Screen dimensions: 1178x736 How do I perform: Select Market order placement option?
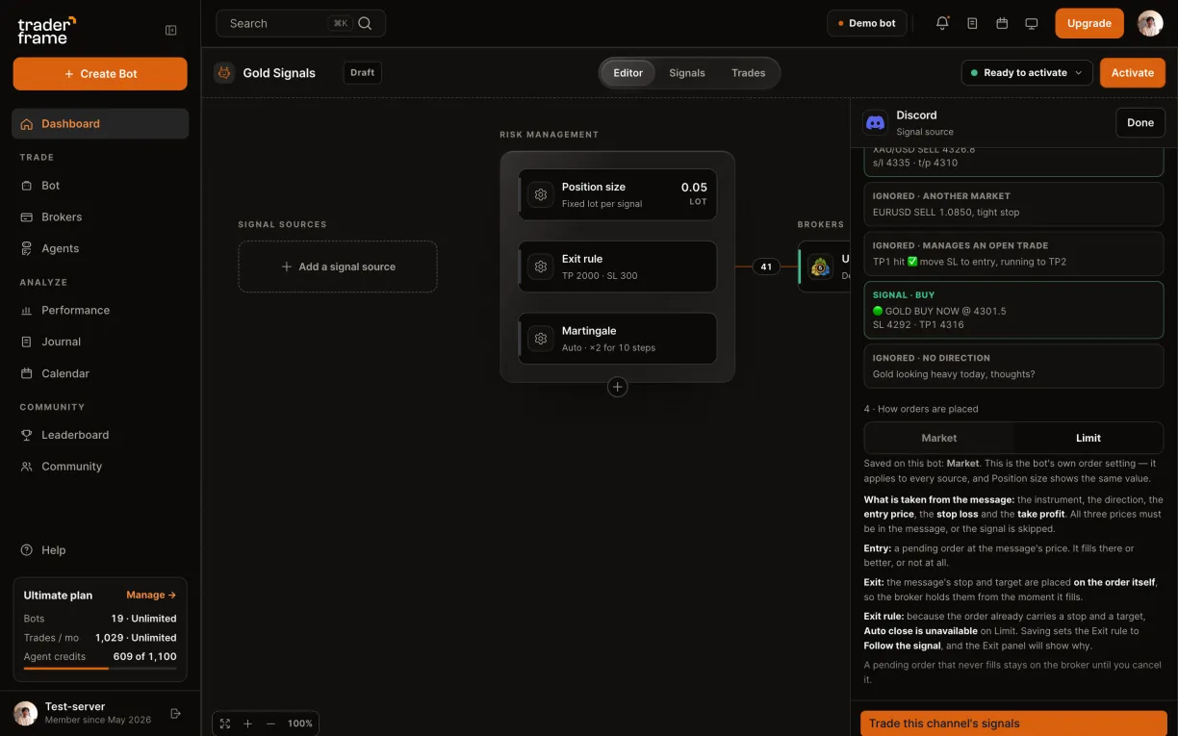pos(939,438)
